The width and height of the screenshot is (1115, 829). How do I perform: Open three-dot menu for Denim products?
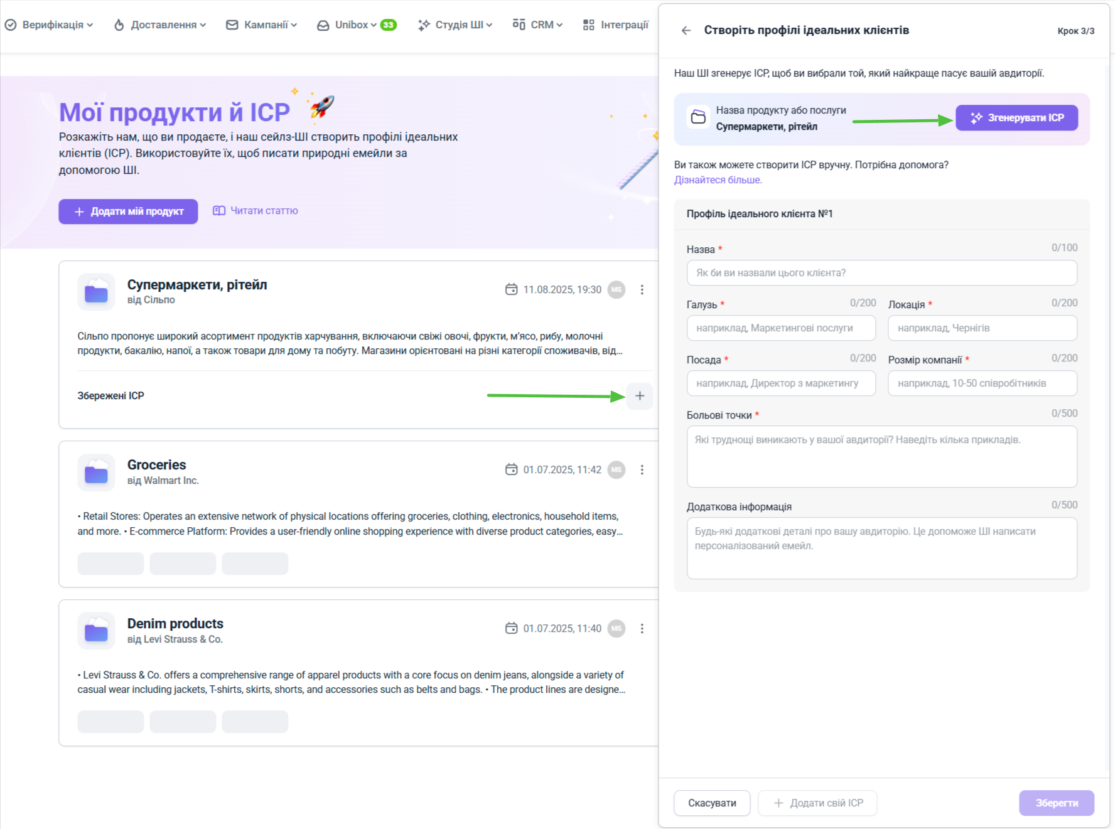point(642,628)
